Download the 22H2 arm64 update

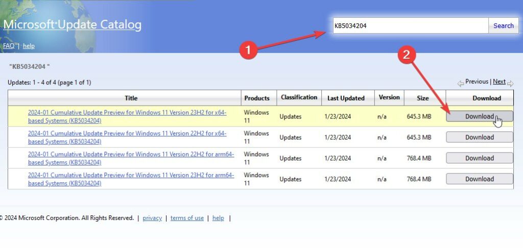tap(479, 158)
